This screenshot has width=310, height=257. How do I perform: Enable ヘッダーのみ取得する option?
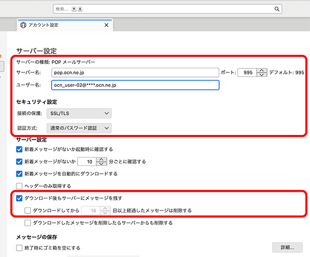pos(20,186)
